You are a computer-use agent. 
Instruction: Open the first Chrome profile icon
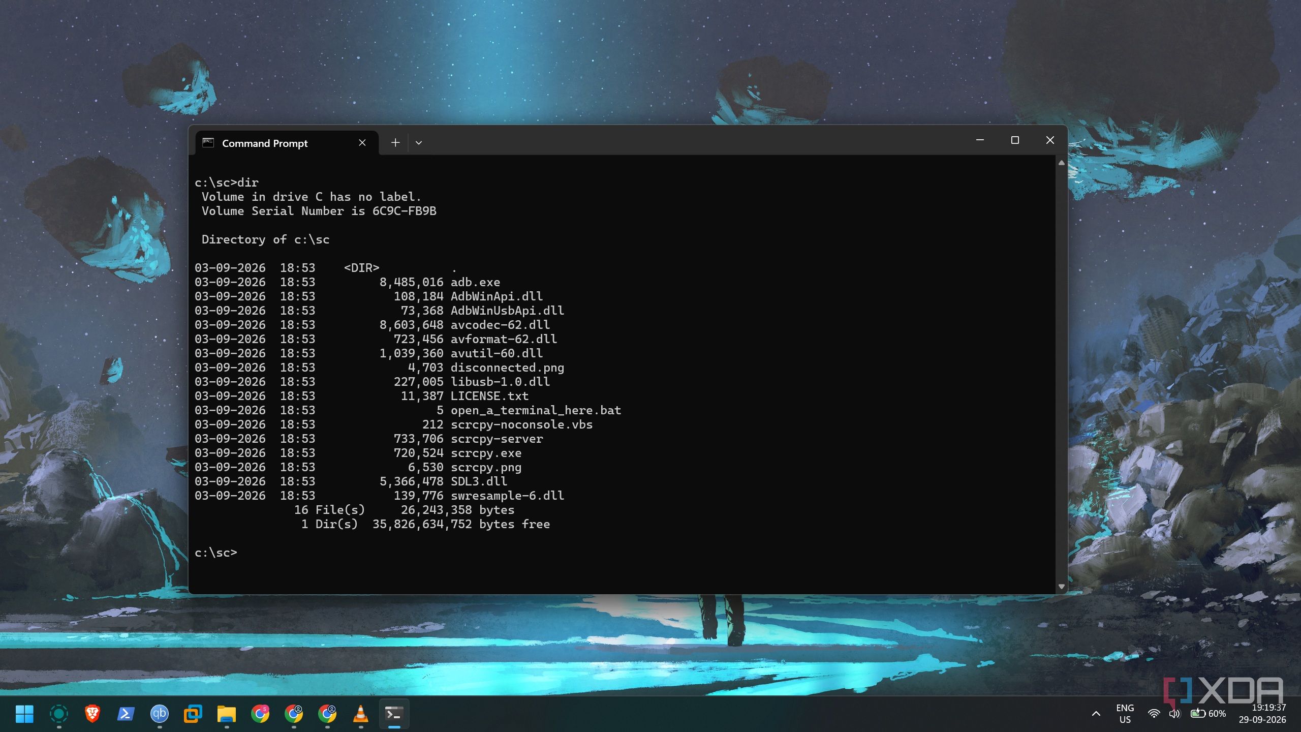260,714
